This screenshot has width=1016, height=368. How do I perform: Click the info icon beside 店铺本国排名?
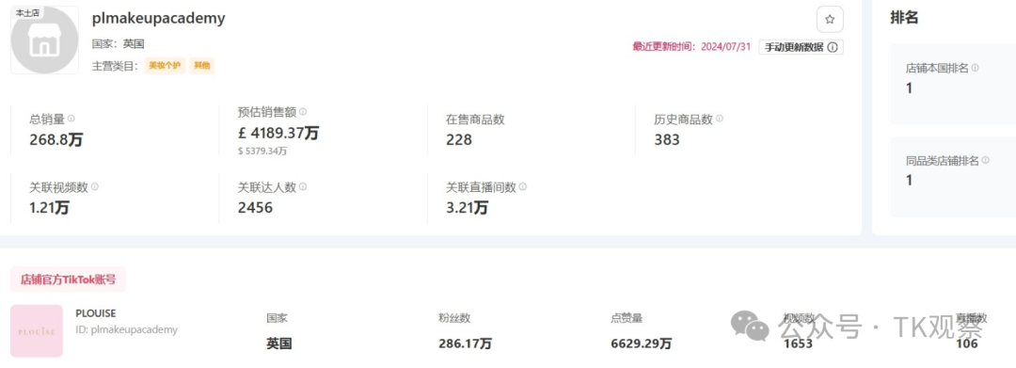(x=976, y=68)
